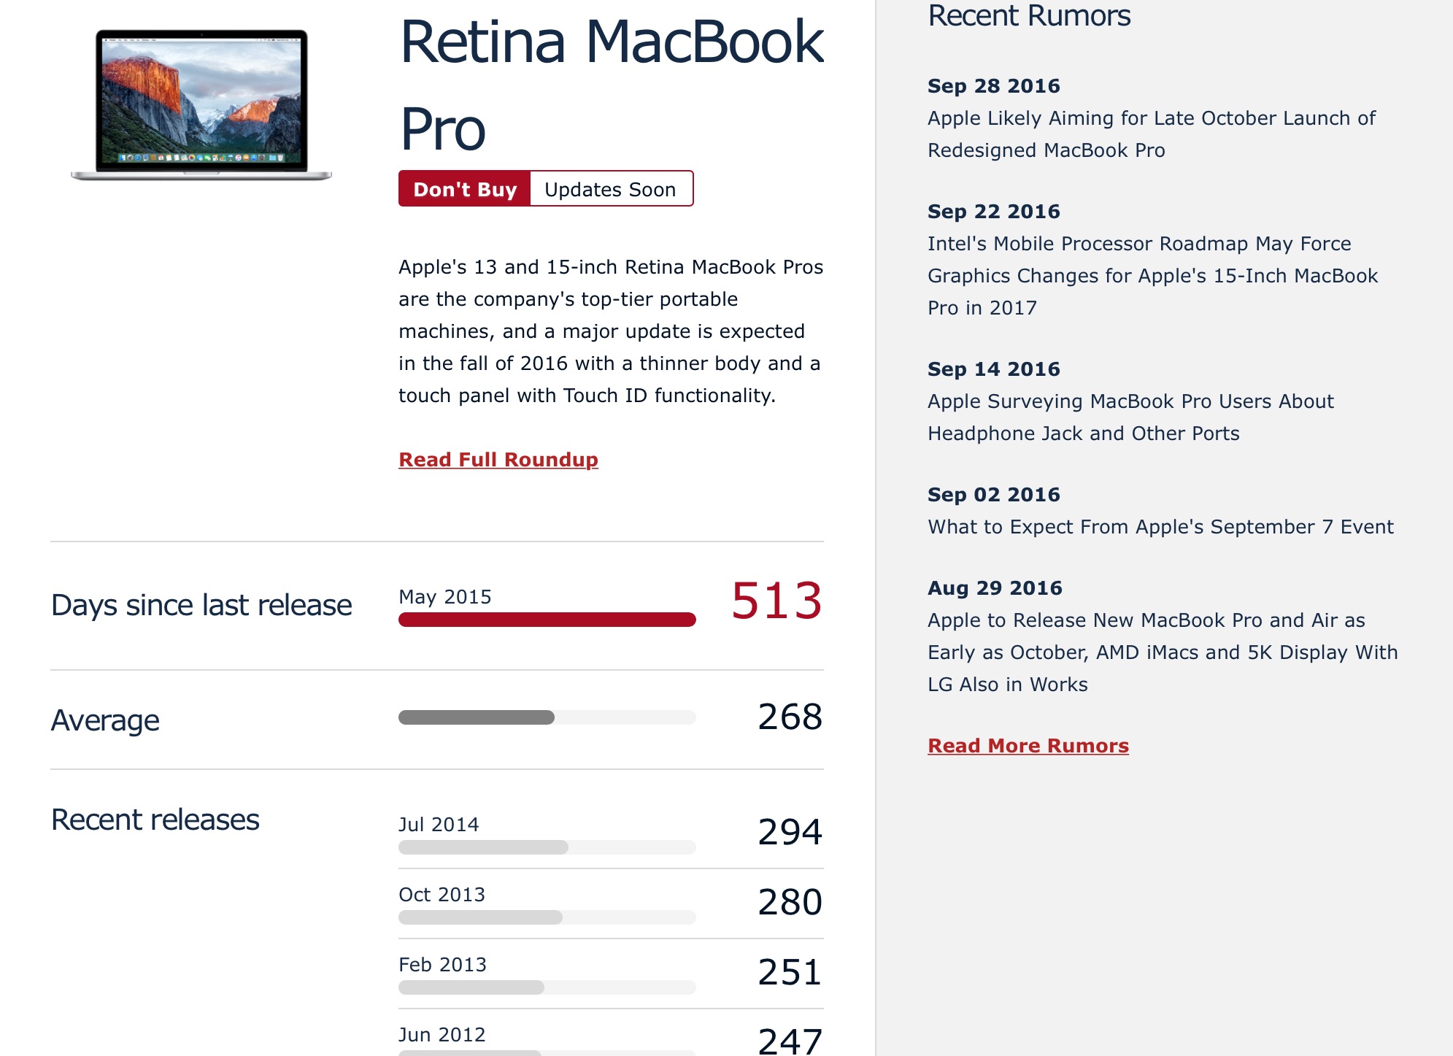1453x1056 pixels.
Task: Open the September 7 Event article
Action: (1160, 526)
